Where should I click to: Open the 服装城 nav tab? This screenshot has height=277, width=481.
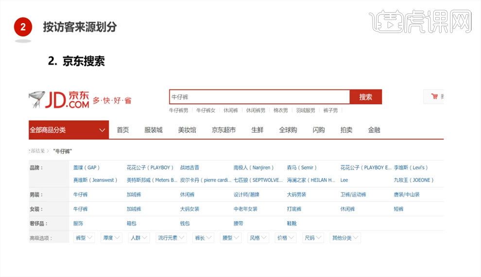pos(154,130)
